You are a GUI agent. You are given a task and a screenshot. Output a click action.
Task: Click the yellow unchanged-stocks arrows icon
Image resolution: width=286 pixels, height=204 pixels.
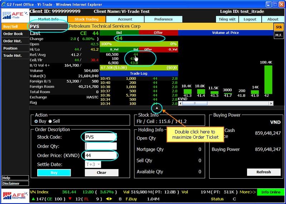[x=109, y=199]
